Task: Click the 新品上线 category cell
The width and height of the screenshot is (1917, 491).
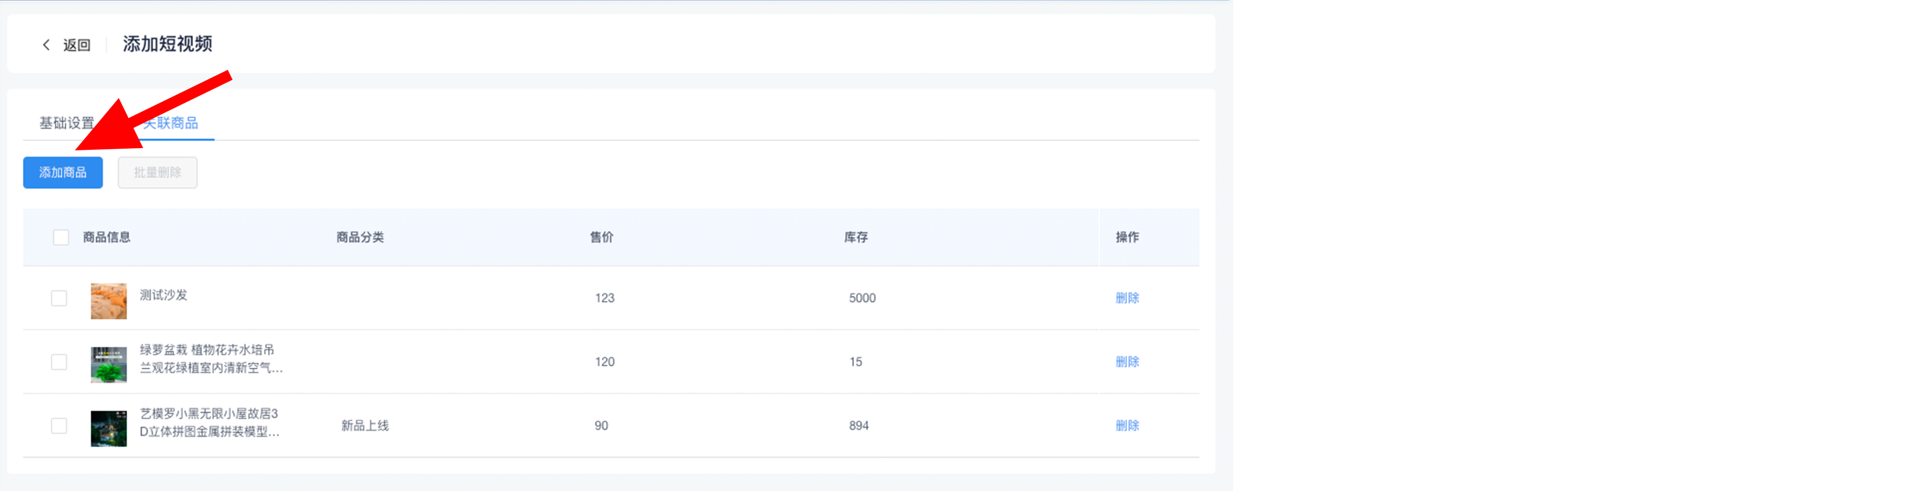Action: tap(365, 426)
